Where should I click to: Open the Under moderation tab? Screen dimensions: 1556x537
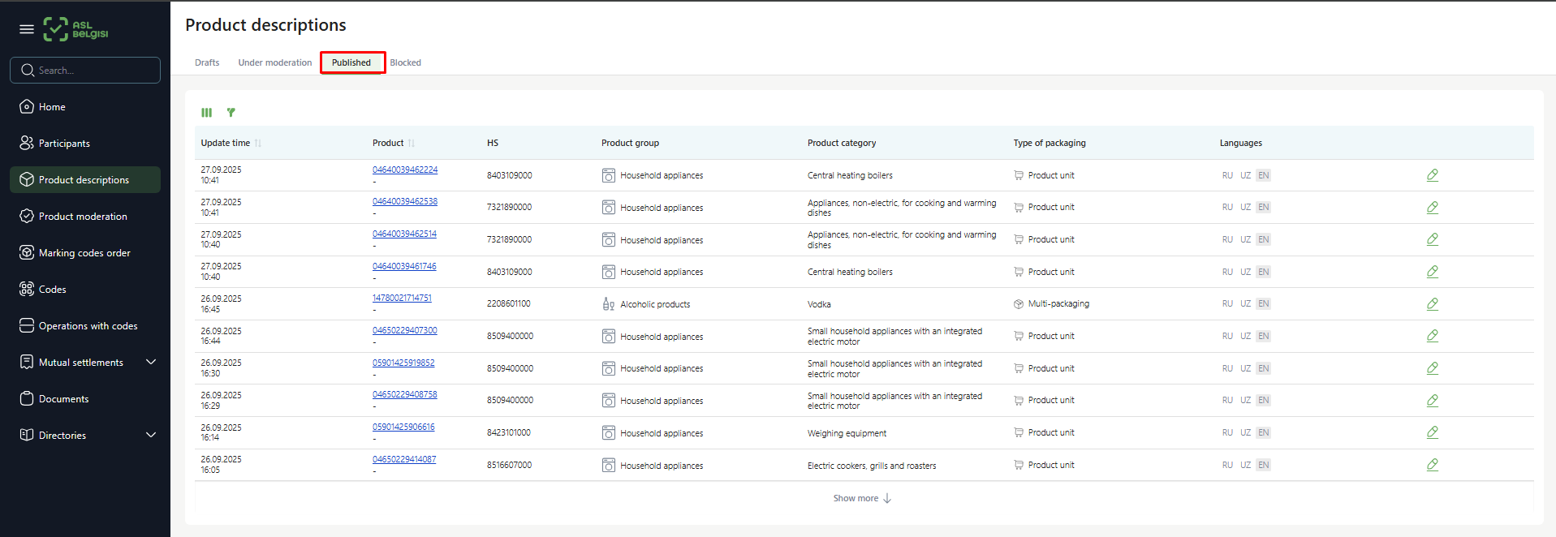pyautogui.click(x=274, y=62)
